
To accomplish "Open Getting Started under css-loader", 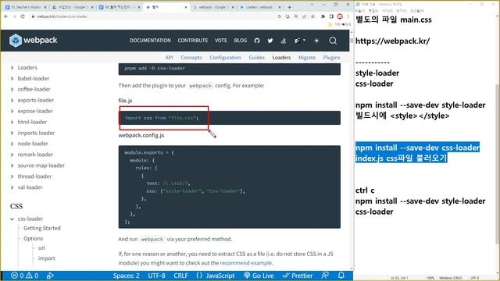I will point(41,228).
